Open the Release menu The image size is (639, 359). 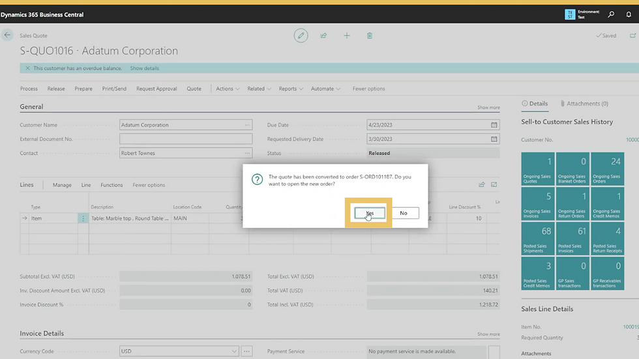point(56,89)
